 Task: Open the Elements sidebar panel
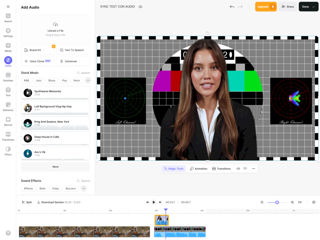click(x=8, y=107)
